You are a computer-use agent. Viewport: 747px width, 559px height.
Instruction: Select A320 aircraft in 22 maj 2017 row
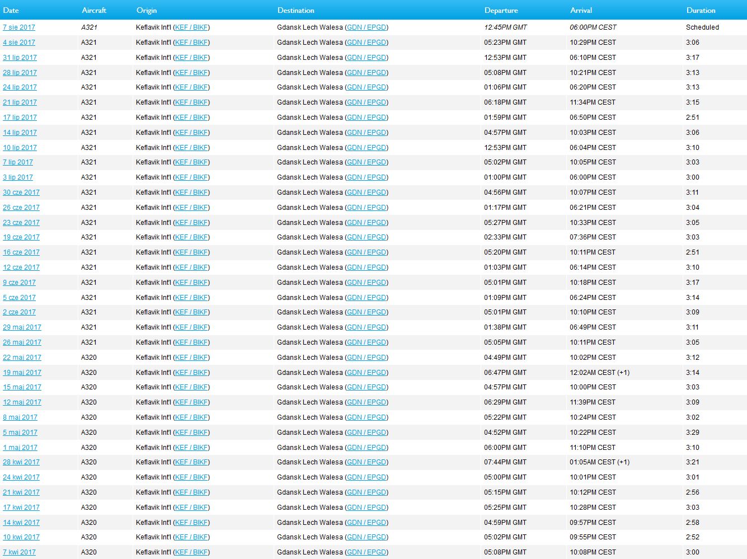(89, 358)
